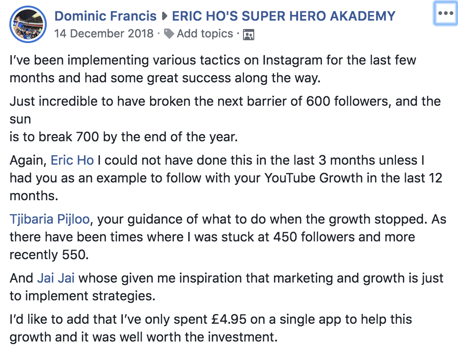458x349 pixels.
Task: Open the Eric Ho mention link
Action: click(x=72, y=160)
